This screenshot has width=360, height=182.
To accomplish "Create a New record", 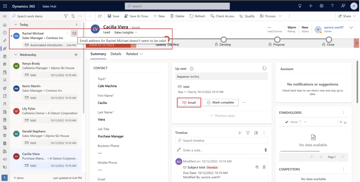I will point(159,16).
